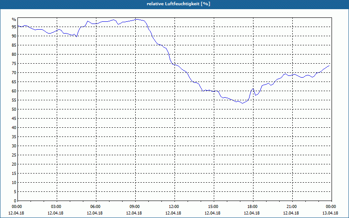Viewport: 349px width, 218px height.
Task: Click the y-axis value 25
Action: (x=14, y=155)
